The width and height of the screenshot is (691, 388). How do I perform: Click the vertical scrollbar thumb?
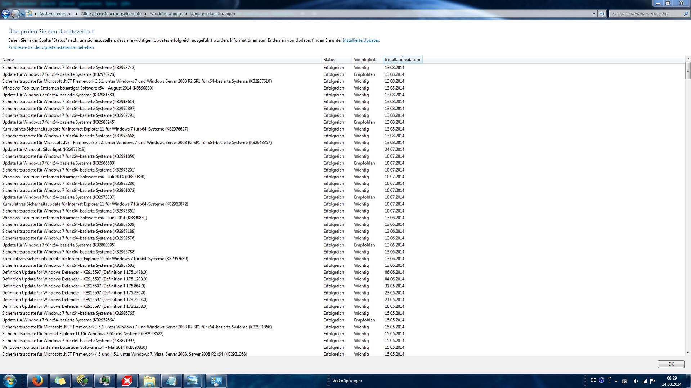click(688, 70)
